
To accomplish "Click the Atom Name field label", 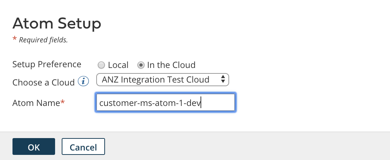I will (x=36, y=103).
